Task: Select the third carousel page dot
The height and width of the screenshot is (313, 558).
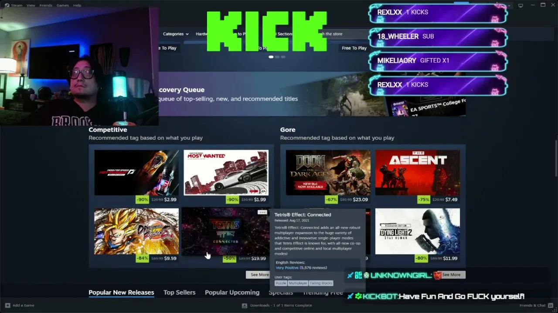Action: tap(283, 57)
